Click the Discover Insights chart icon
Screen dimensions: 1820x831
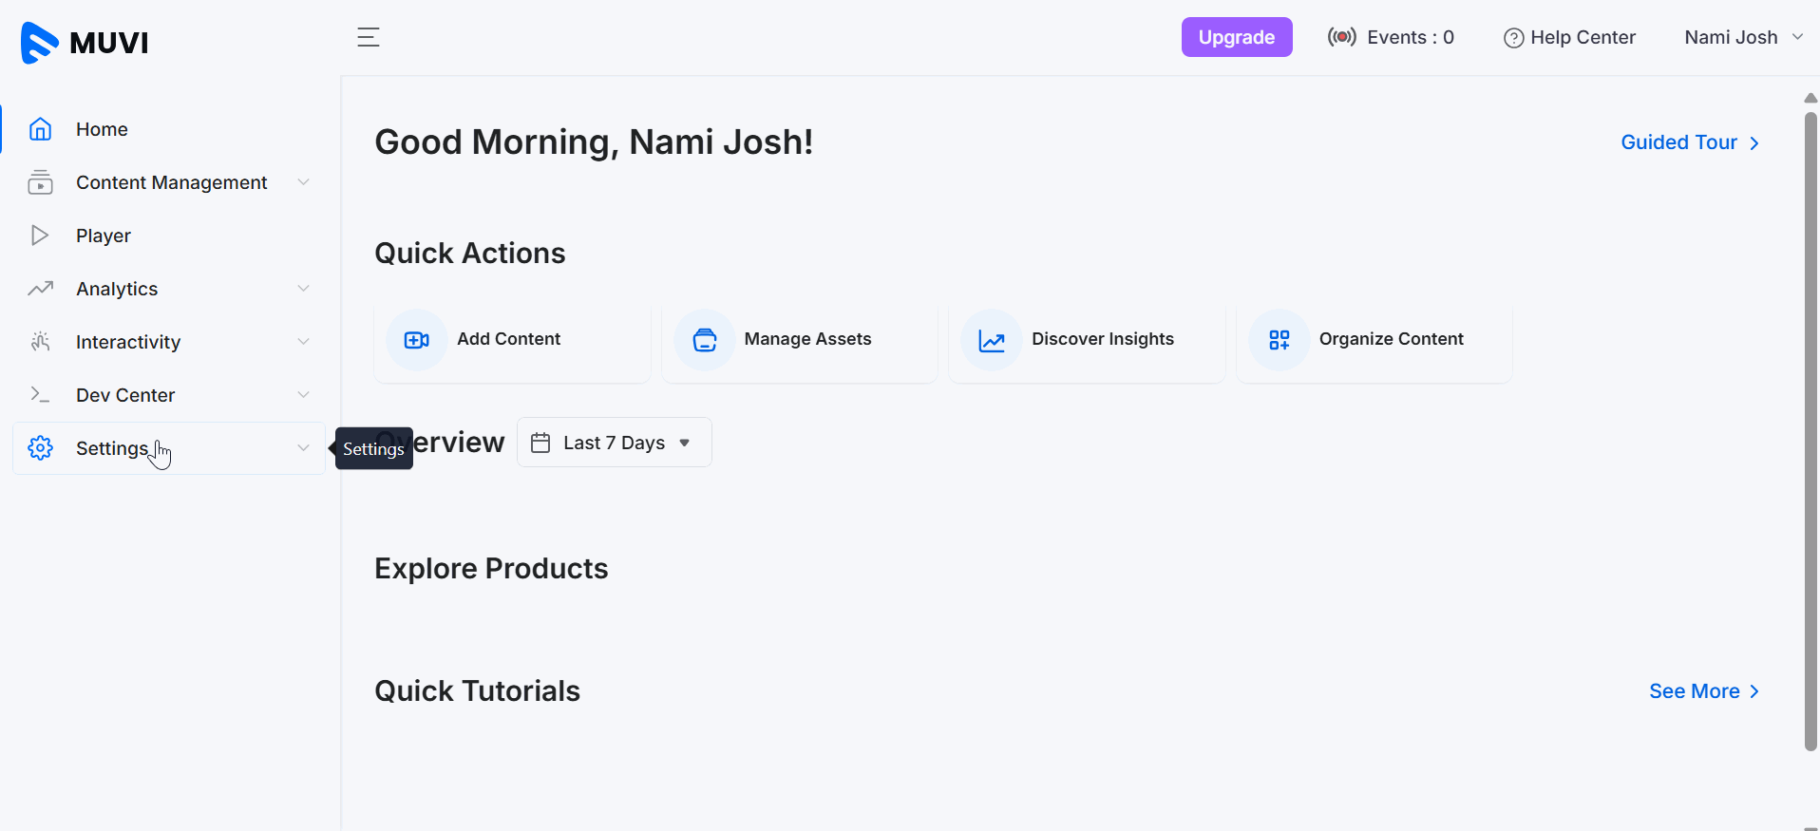tap(991, 340)
